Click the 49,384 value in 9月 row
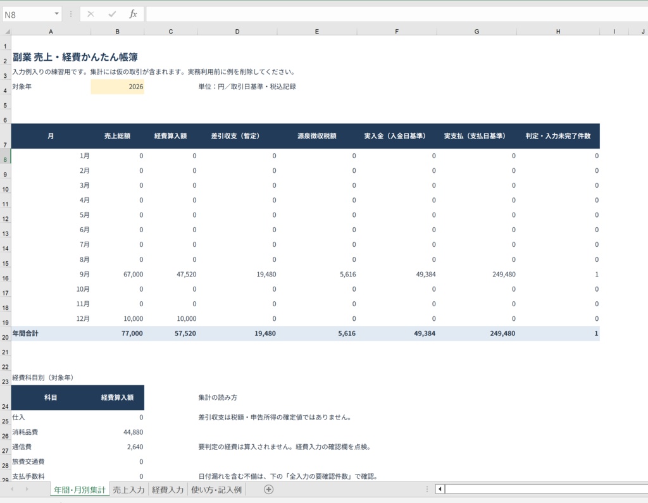The width and height of the screenshot is (648, 503). 397,275
